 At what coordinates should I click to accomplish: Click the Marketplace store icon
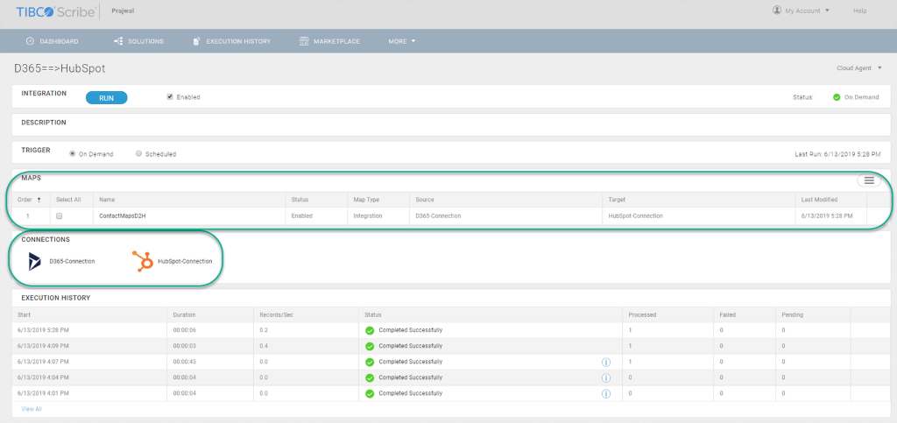pyautogui.click(x=304, y=41)
